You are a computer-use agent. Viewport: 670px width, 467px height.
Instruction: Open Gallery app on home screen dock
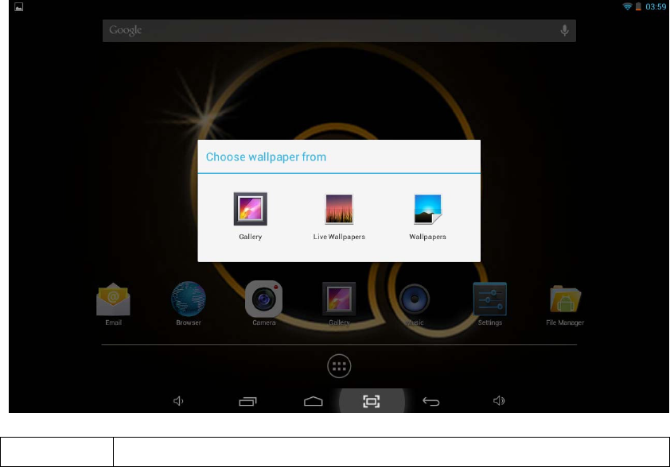click(339, 303)
